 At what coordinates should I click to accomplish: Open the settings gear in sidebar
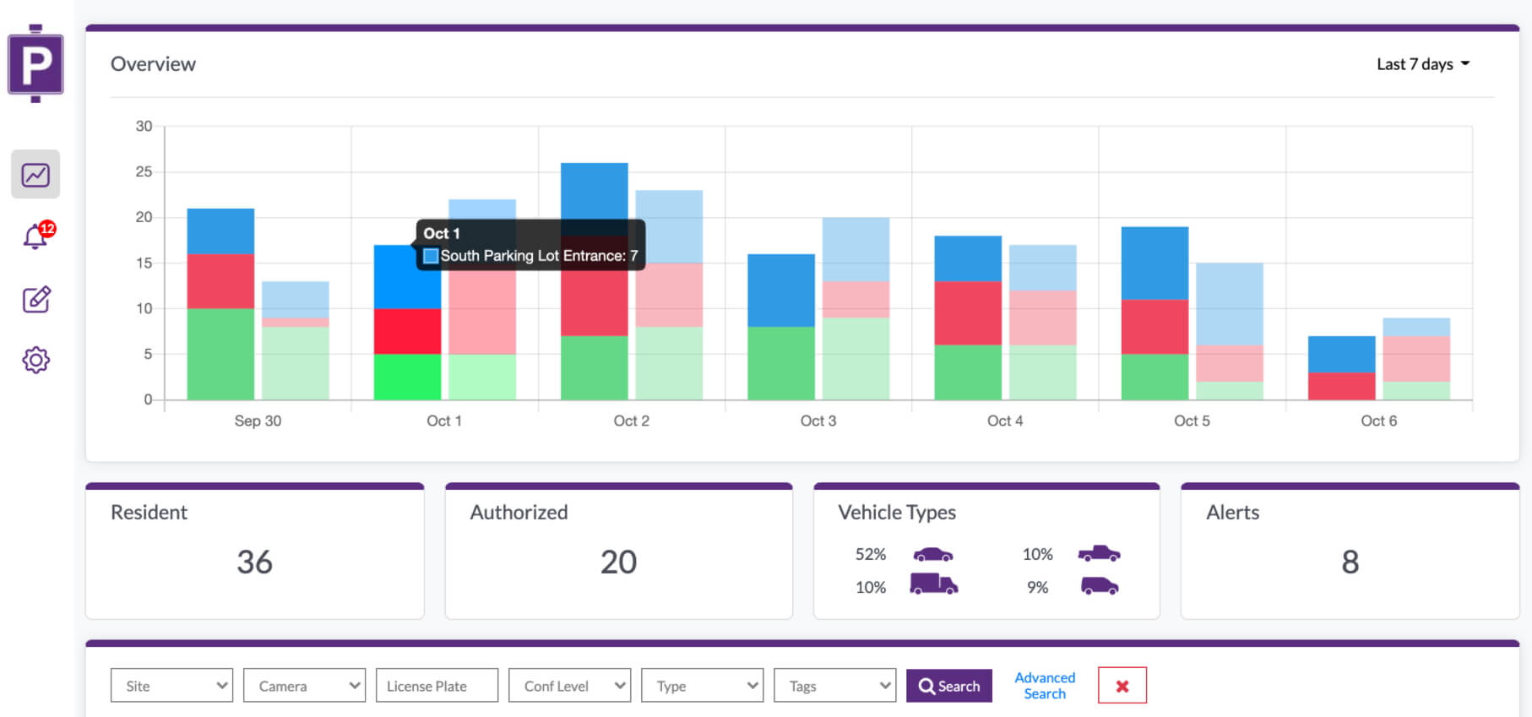point(36,361)
